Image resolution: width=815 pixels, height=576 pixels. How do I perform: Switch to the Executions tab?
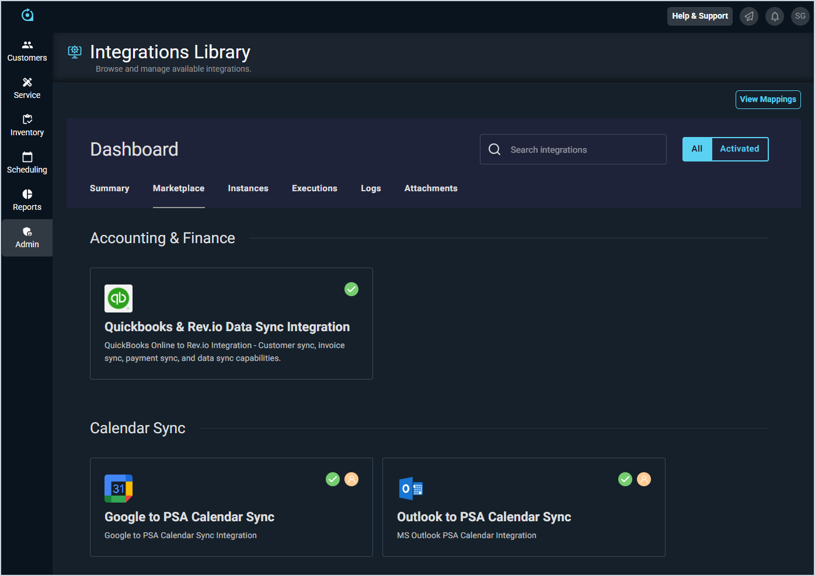coord(315,188)
